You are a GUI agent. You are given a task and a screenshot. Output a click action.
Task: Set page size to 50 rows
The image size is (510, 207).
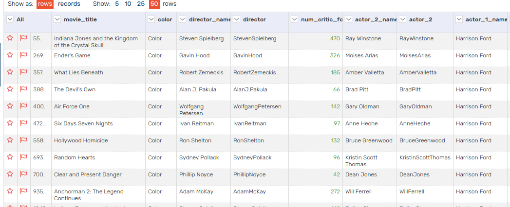point(154,4)
